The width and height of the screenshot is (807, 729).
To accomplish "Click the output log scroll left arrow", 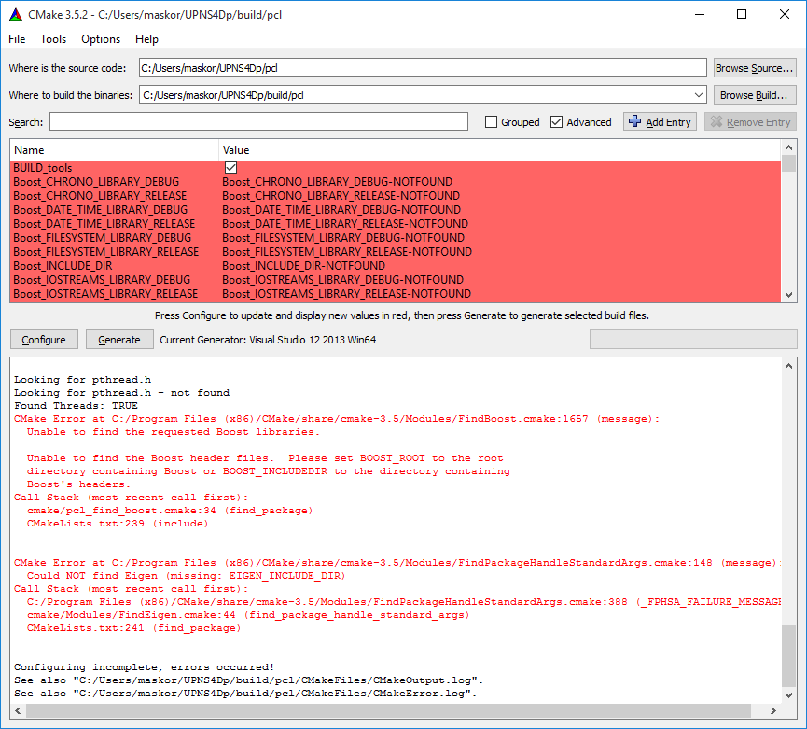I will click(x=18, y=711).
